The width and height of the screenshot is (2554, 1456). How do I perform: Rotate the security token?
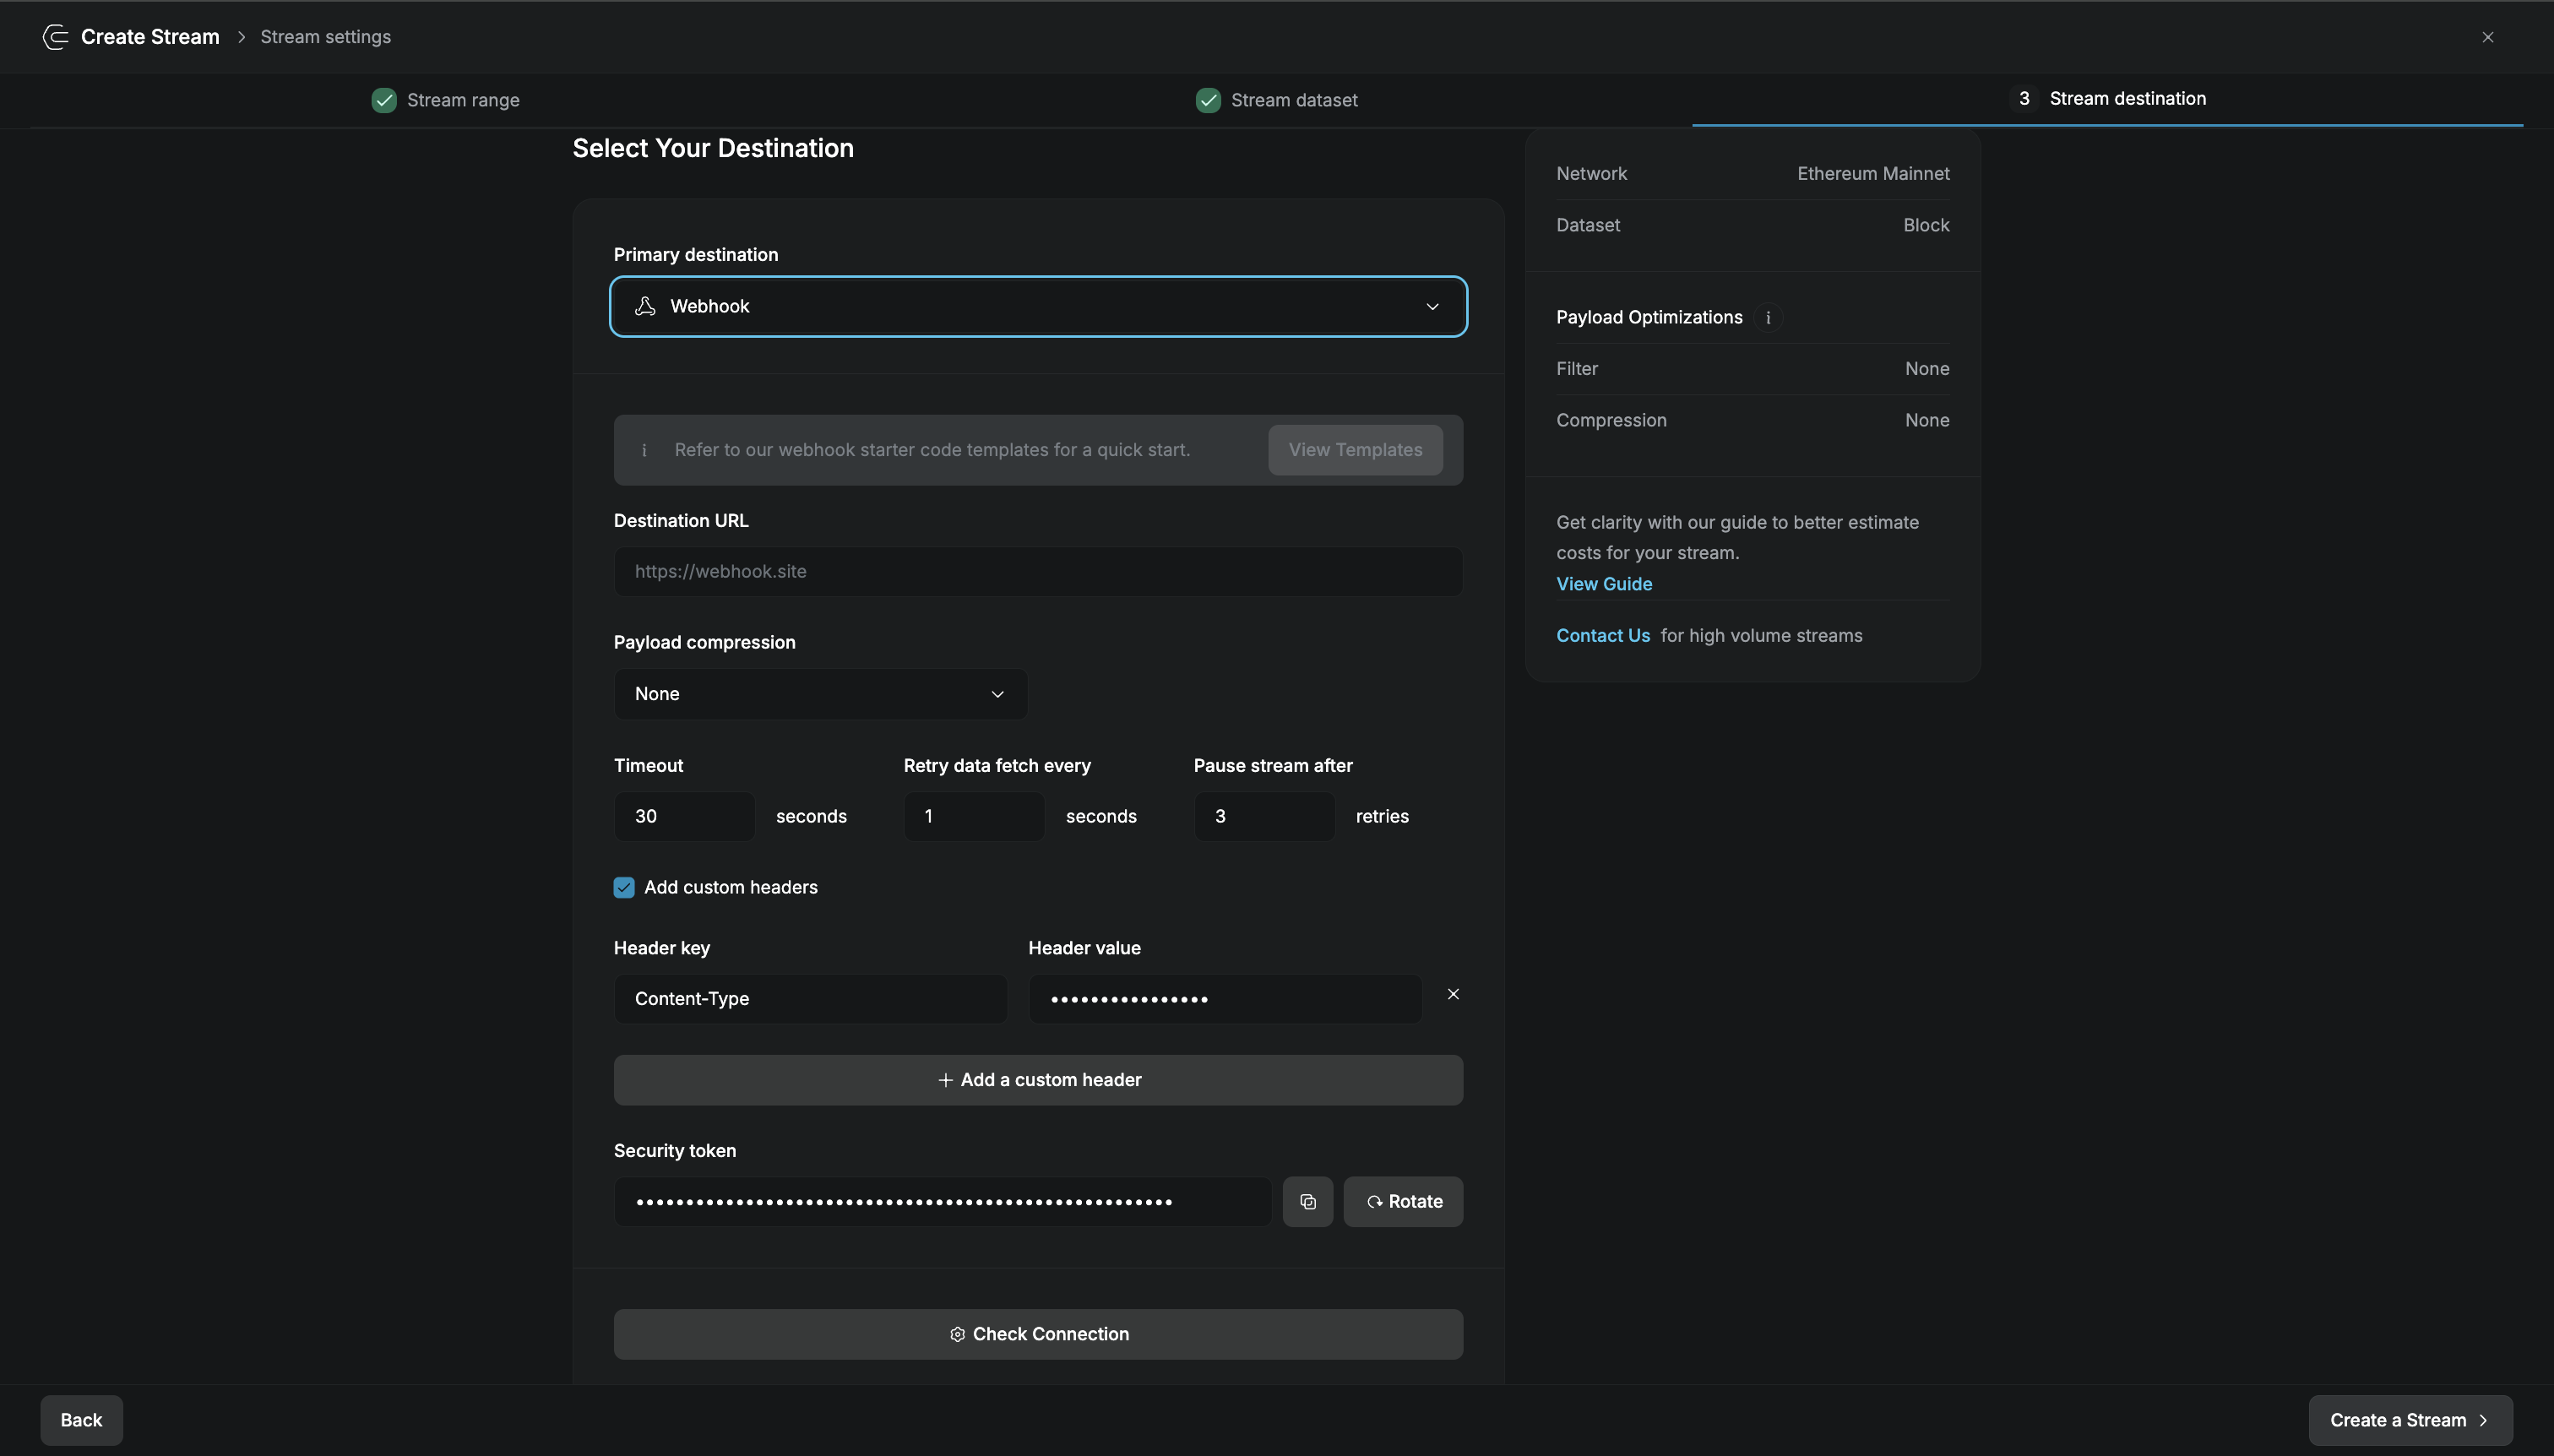point(1403,1201)
